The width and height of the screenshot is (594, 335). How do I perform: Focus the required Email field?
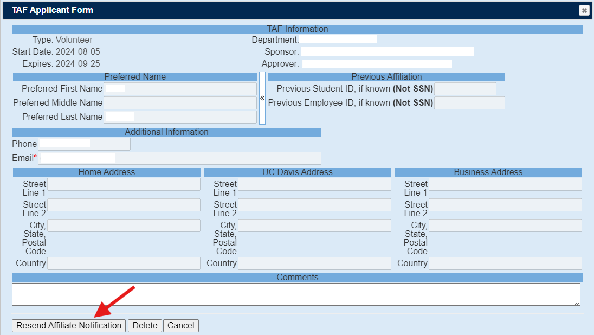[x=180, y=158]
